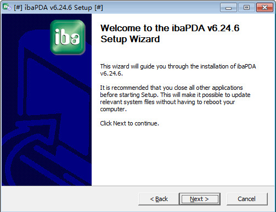The image size is (276, 212).
Task: Click the Next button to continue setup
Action: point(200,199)
